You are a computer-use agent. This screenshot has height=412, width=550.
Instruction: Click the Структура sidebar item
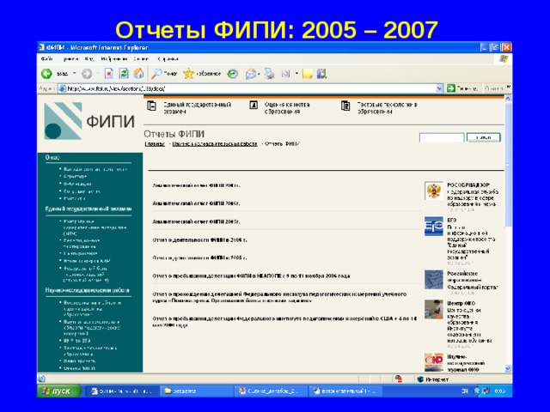[x=75, y=177]
